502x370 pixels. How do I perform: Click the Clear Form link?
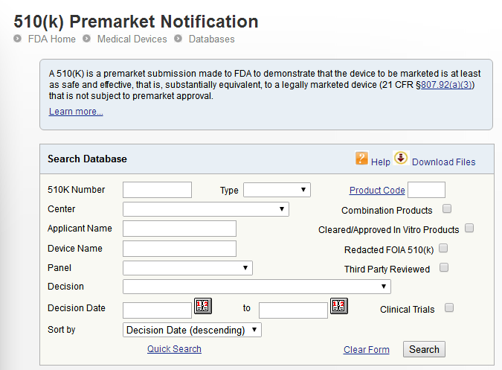[367, 350]
